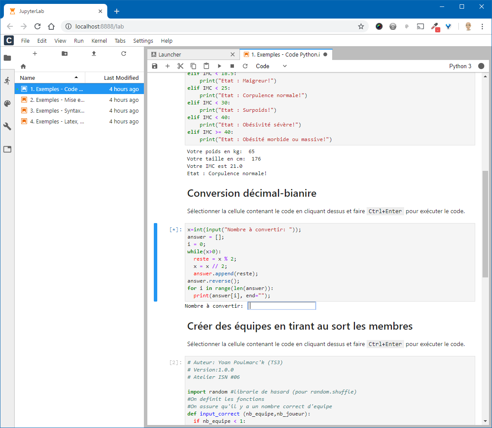The image size is (492, 428).
Task: Bookmark this page with star icon
Action: [x=361, y=26]
